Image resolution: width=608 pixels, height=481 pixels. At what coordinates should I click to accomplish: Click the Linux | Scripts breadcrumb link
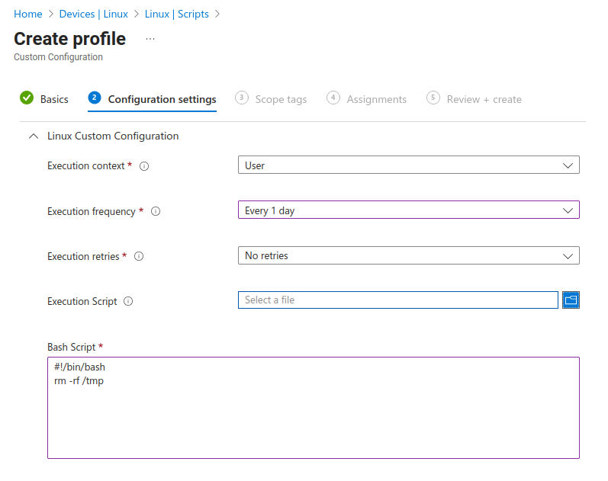tap(178, 14)
